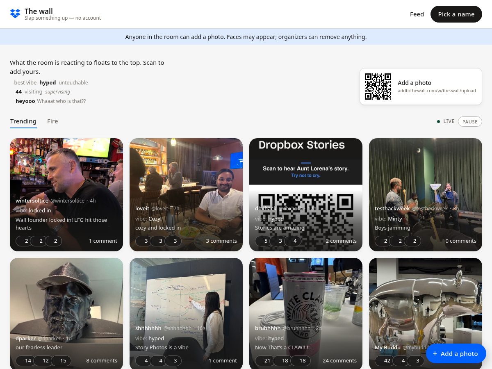Open shhhhhhh's whiteboard photo

click(x=186, y=313)
